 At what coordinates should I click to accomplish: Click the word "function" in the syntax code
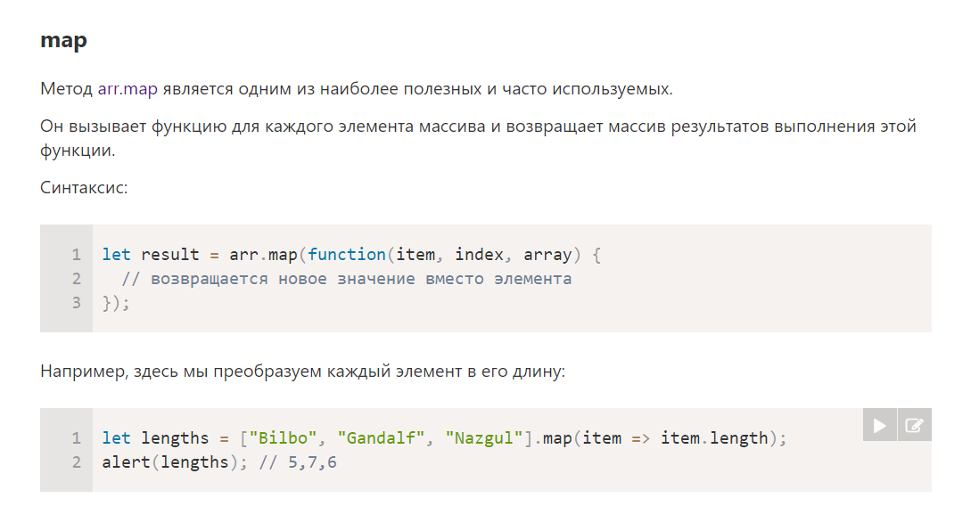coord(347,255)
